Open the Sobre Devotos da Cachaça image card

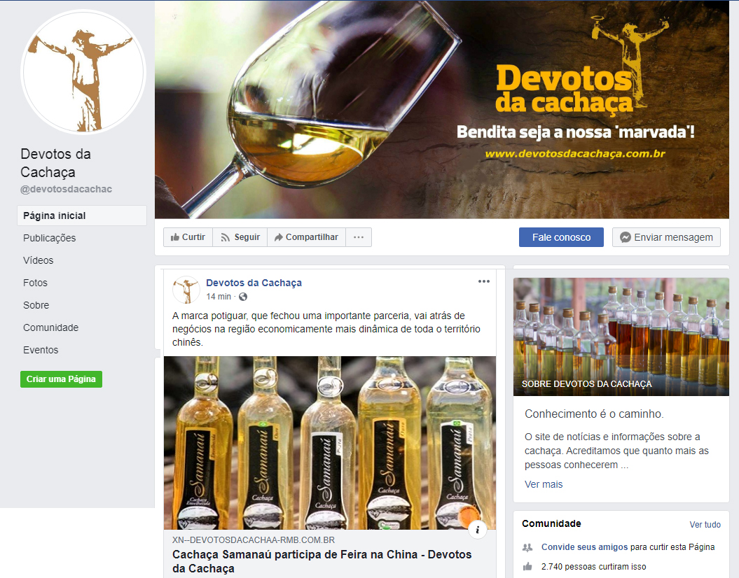[621, 337]
